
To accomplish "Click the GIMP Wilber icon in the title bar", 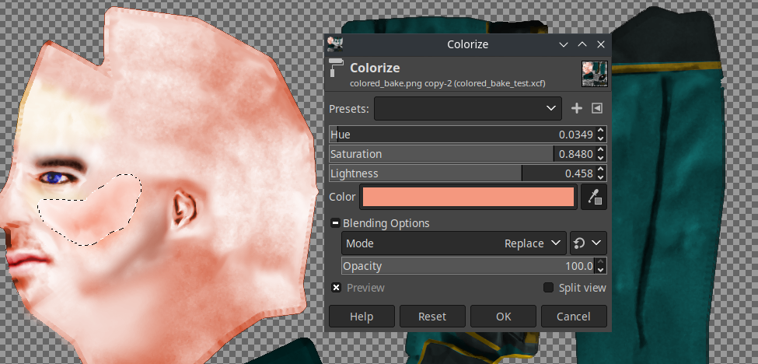I will coord(334,44).
